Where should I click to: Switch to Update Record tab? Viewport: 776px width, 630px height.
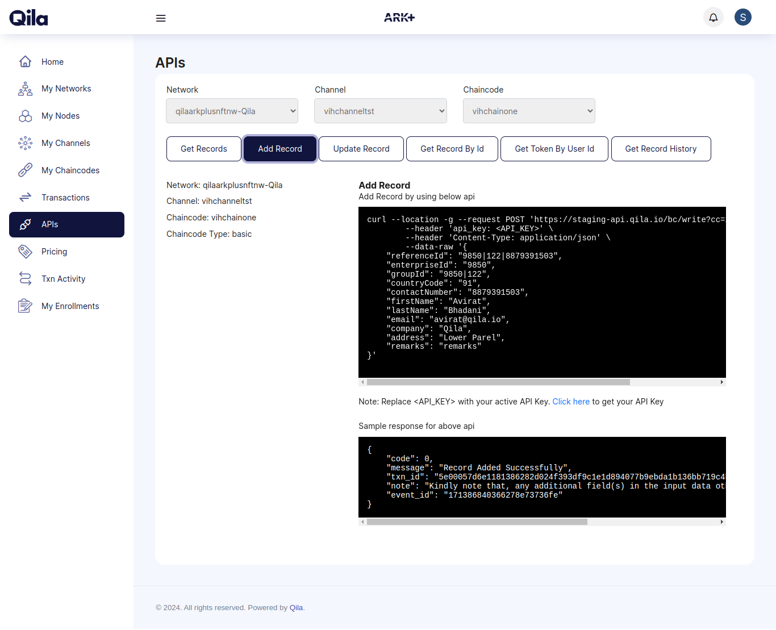pos(361,149)
